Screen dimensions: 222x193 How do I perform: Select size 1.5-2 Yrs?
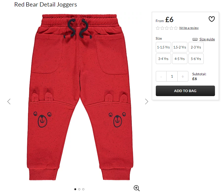(180, 47)
